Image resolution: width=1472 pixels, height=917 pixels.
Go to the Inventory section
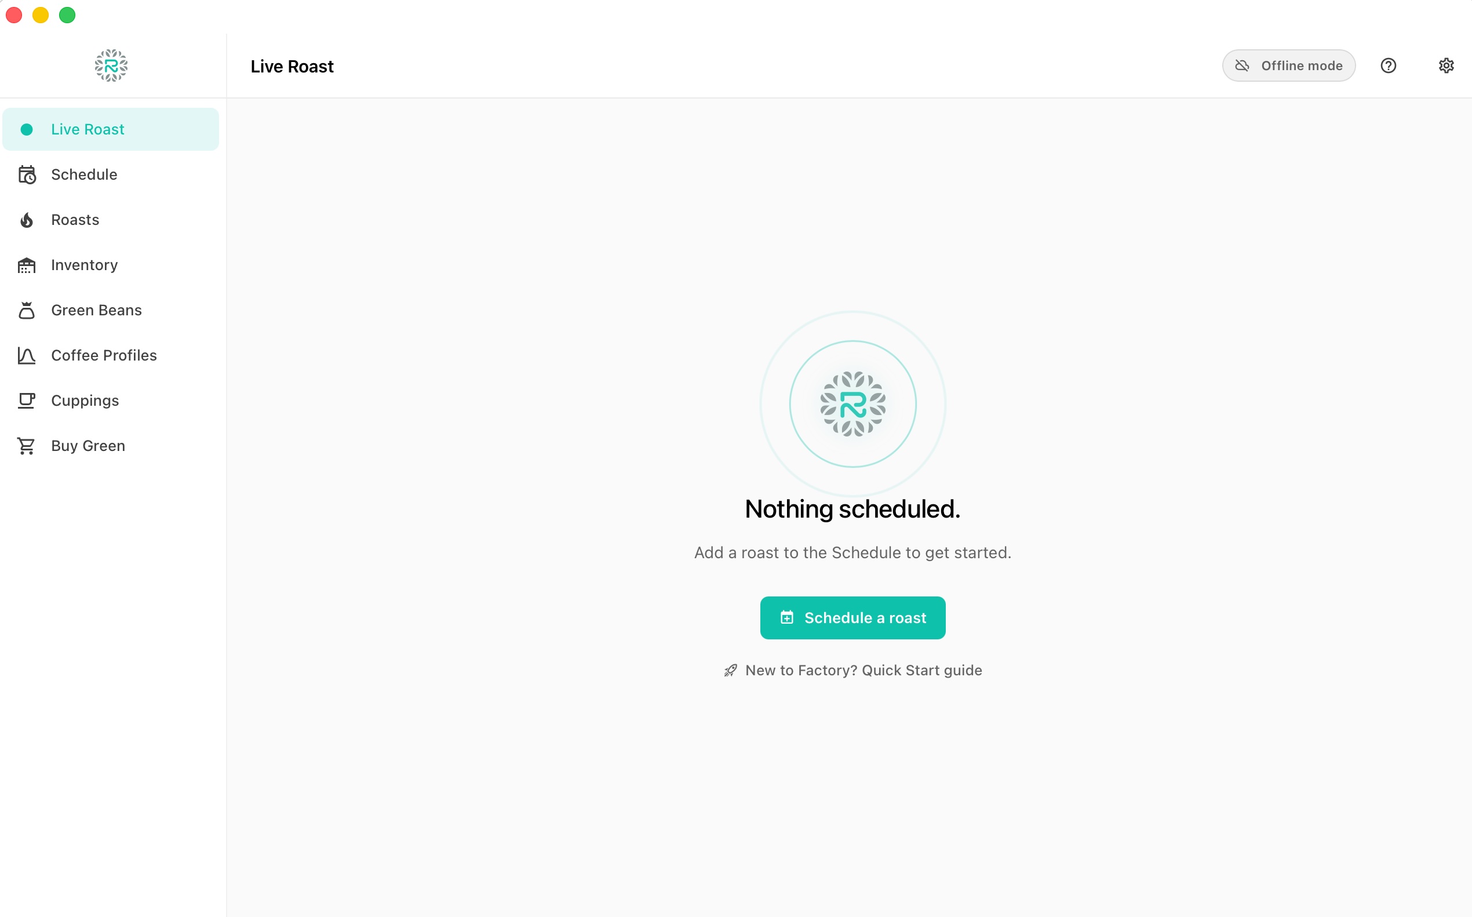coord(111,265)
